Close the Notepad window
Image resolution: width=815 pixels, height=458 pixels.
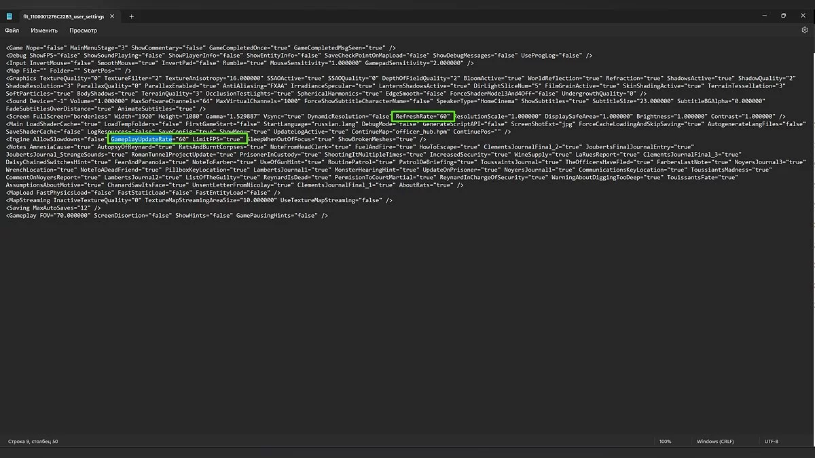pyautogui.click(x=803, y=16)
